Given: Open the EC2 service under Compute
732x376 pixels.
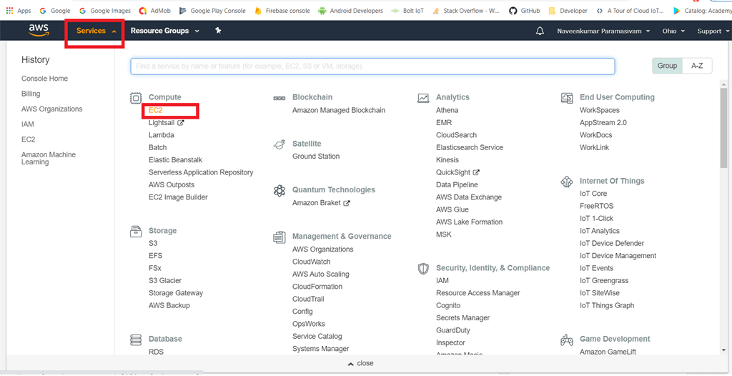Looking at the screenshot, I should 155,111.
